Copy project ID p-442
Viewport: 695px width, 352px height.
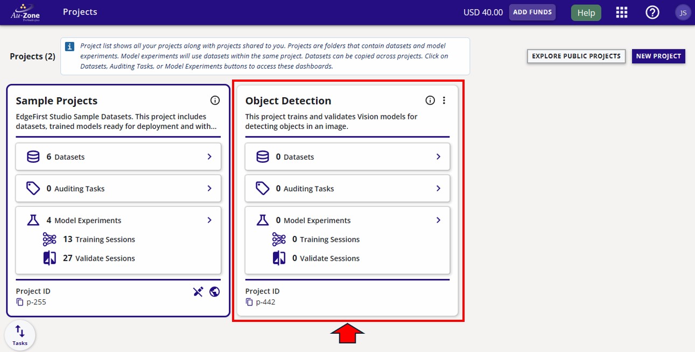click(x=249, y=302)
